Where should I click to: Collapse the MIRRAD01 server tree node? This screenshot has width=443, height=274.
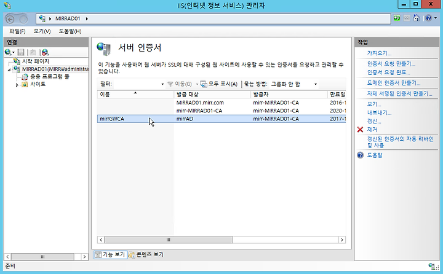(x=9, y=69)
